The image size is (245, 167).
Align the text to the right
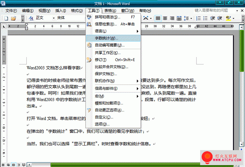tap(172, 18)
